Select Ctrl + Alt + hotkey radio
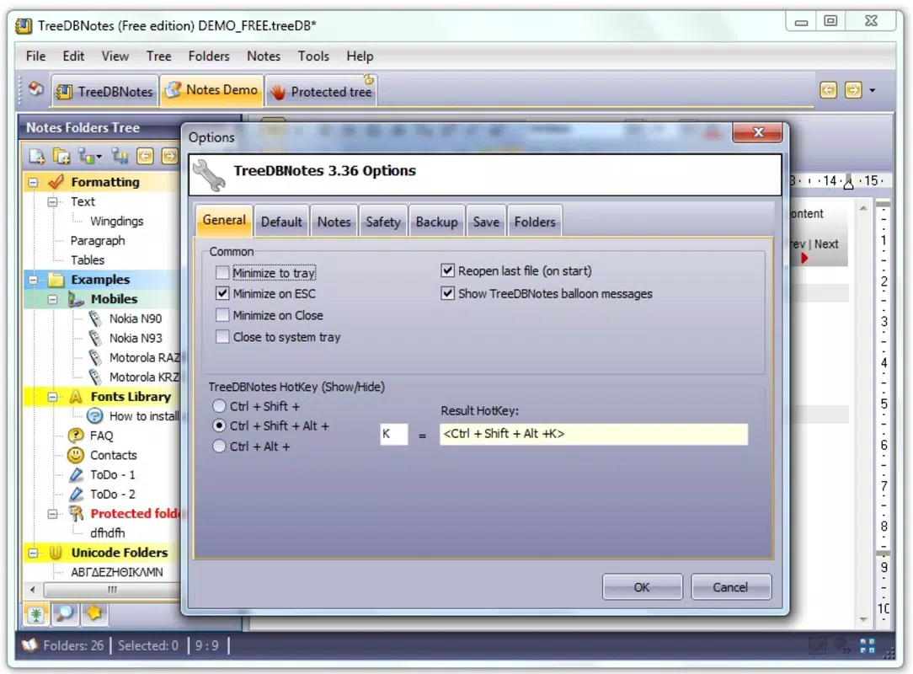Image resolution: width=913 pixels, height=674 pixels. point(219,447)
